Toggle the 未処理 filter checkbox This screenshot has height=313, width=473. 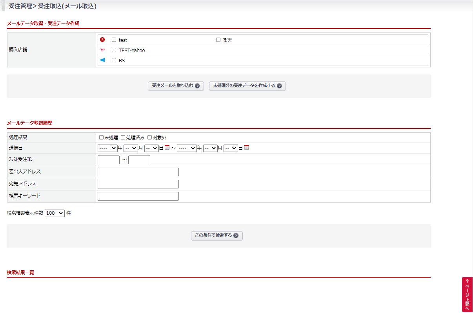102,138
